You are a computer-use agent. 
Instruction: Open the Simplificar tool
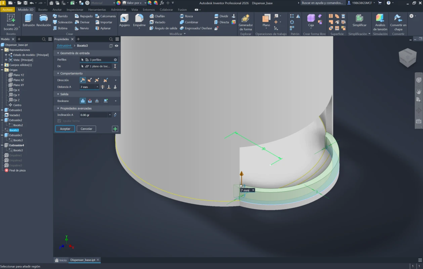click(359, 20)
